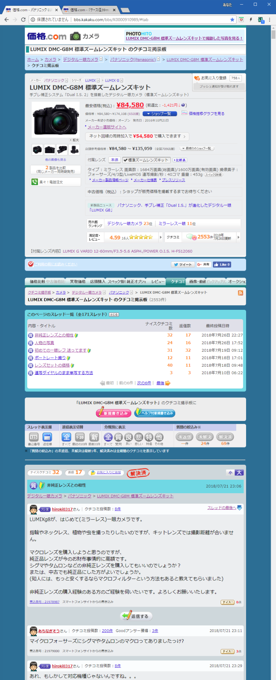
Task: Open the ショップ一覧 dropdown button
Action: (x=160, y=114)
